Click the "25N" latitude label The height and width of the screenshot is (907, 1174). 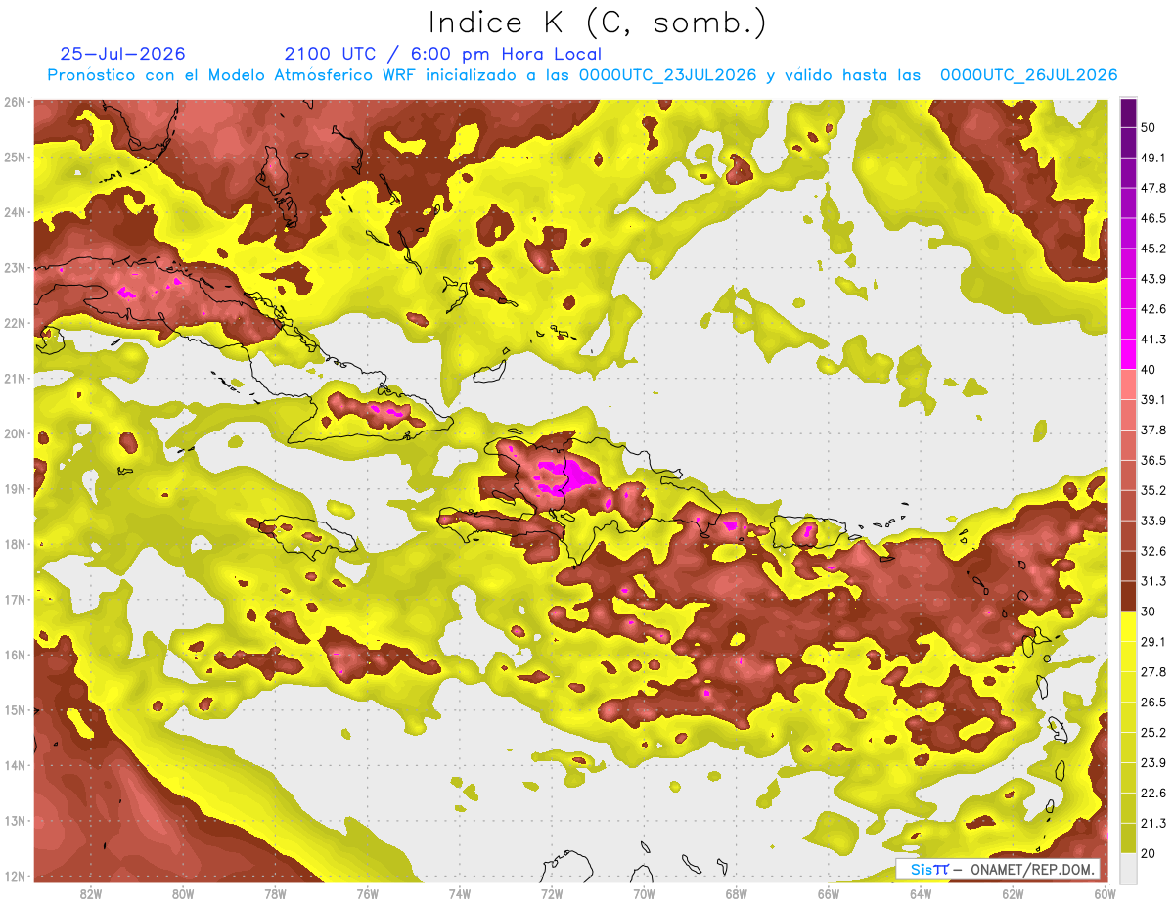14,157
